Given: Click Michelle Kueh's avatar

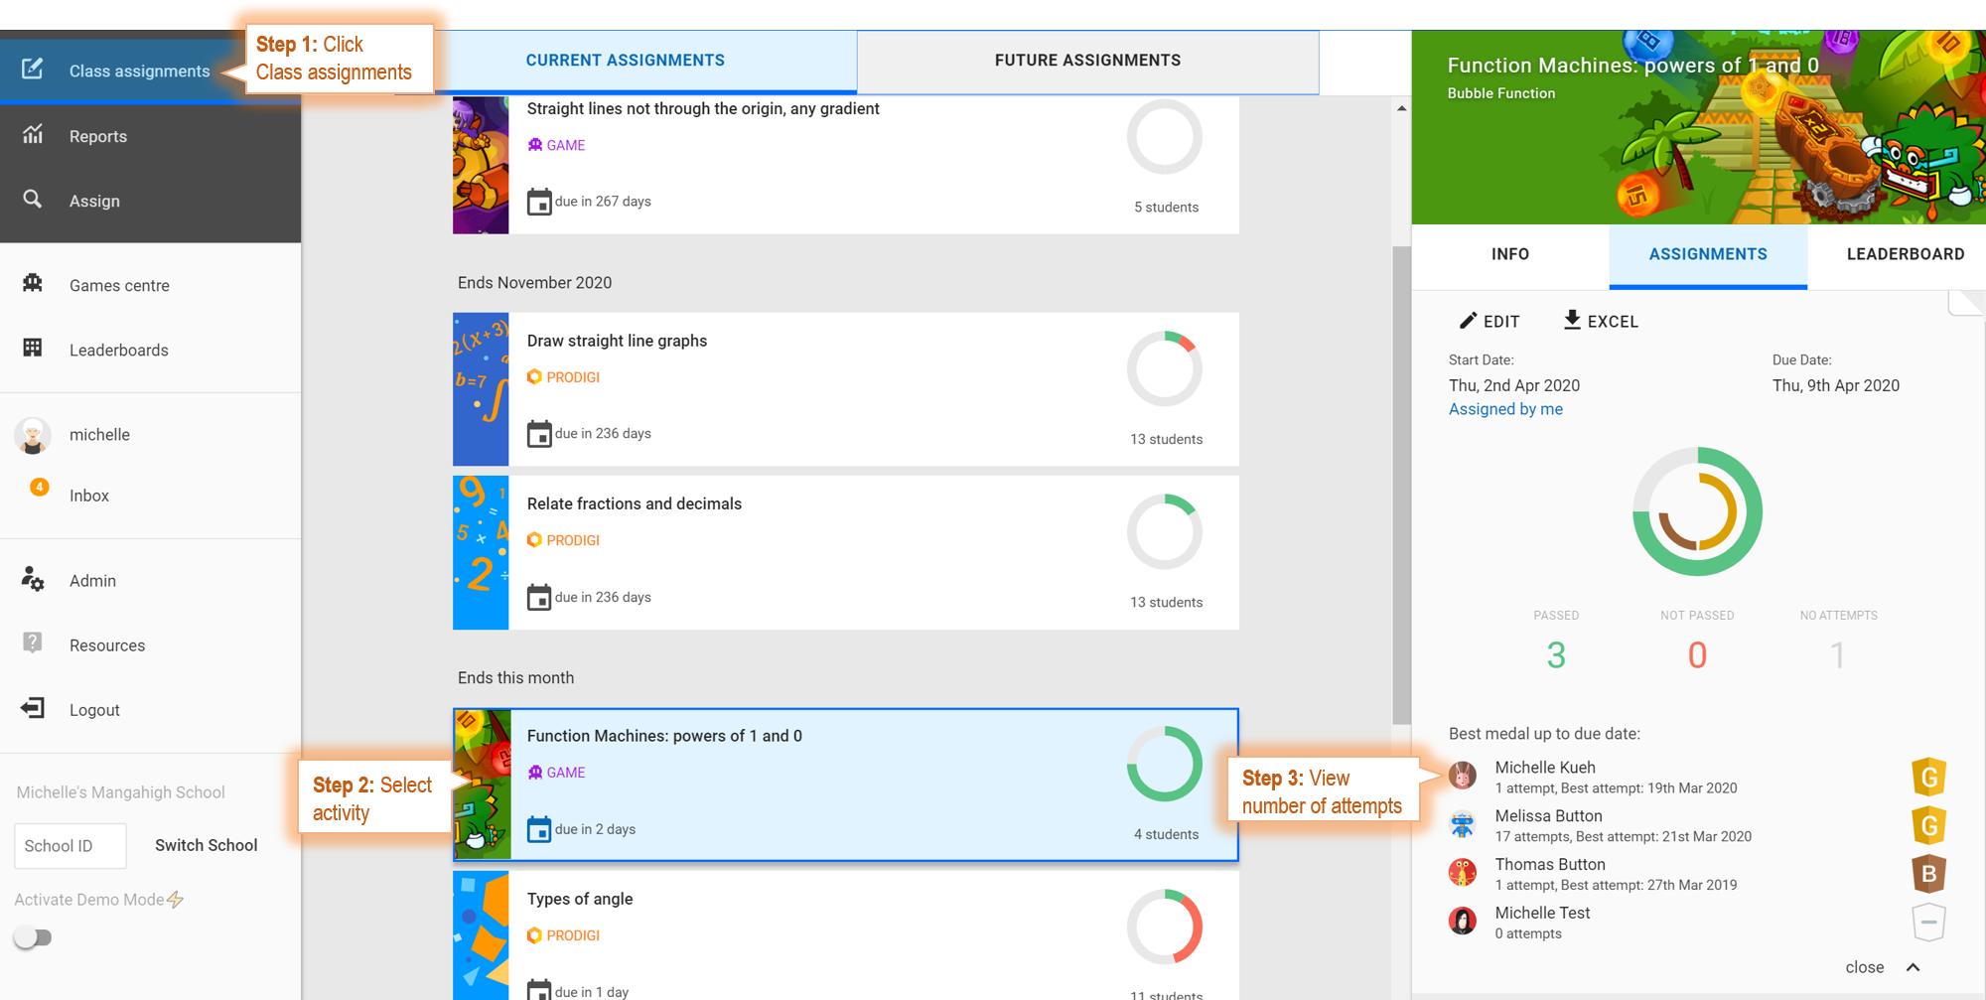Looking at the screenshot, I should [x=1463, y=776].
